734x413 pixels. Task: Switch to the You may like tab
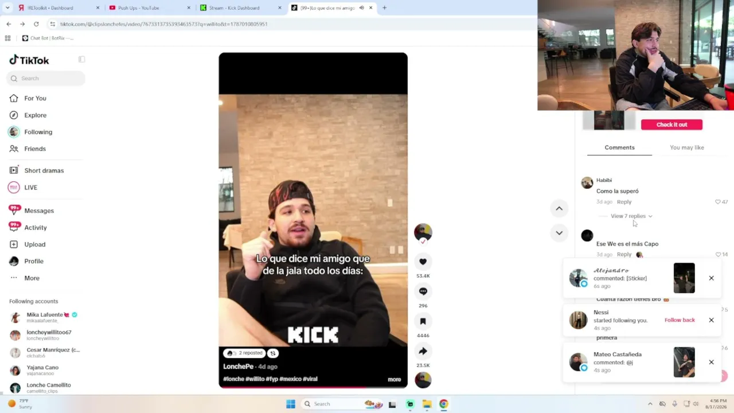coord(686,147)
